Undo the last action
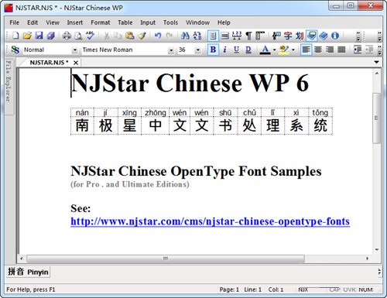 158,36
